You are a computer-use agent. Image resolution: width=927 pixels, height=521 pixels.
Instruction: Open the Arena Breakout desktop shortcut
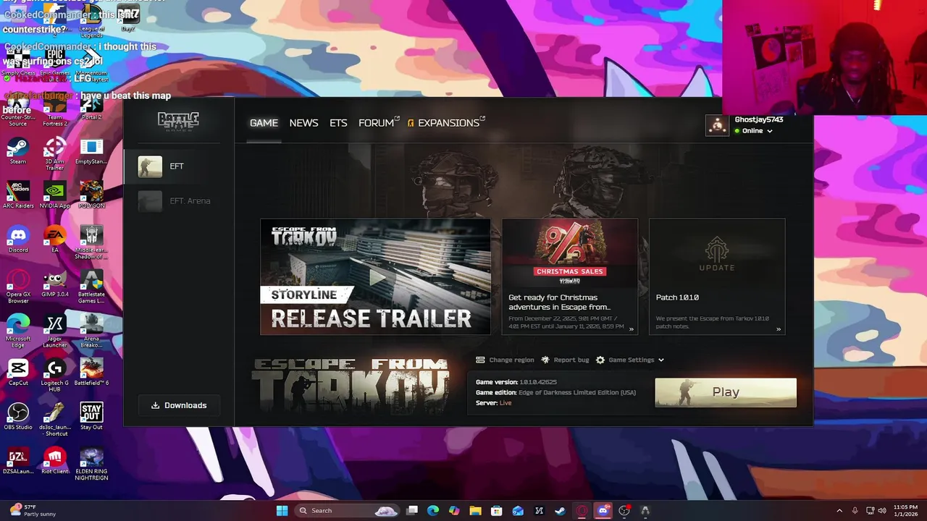pos(91,331)
